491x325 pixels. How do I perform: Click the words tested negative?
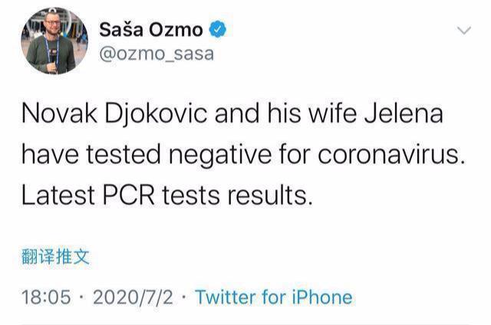[x=173, y=156]
